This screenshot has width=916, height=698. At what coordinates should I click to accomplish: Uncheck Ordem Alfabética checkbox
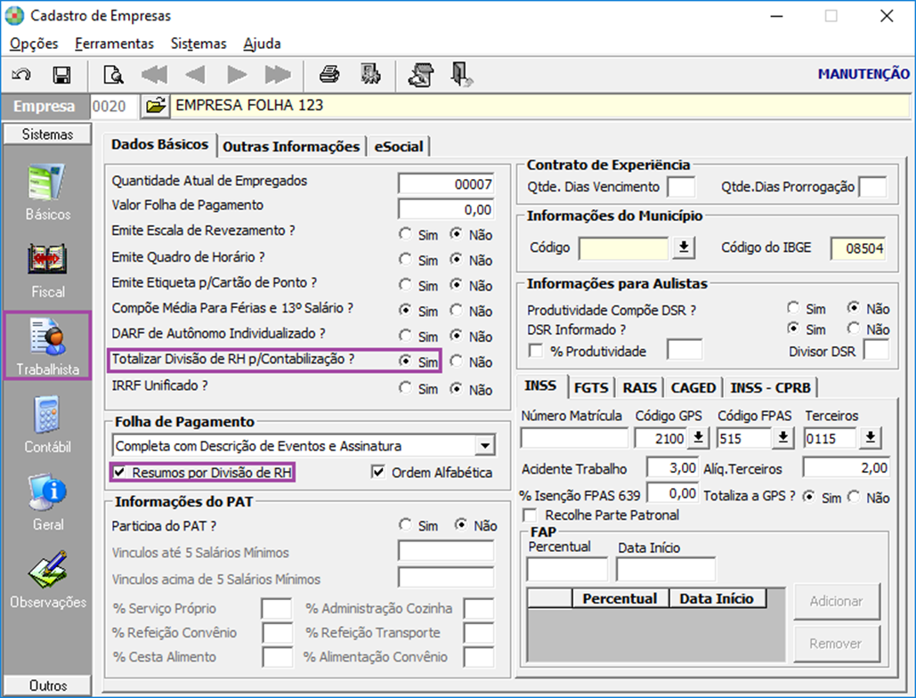click(x=378, y=472)
